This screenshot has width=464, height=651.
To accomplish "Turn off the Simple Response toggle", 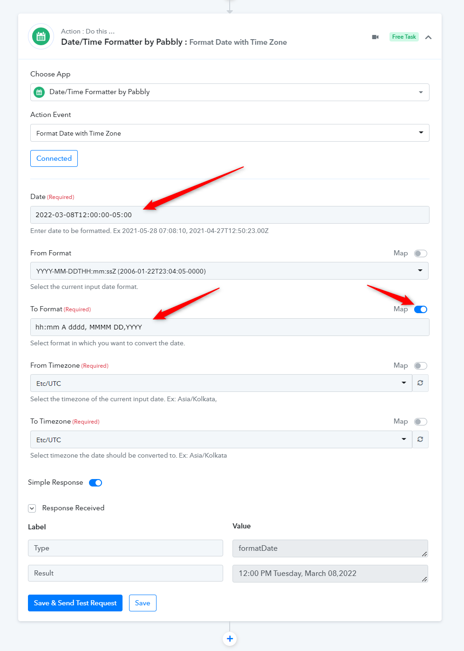I will pyautogui.click(x=96, y=483).
